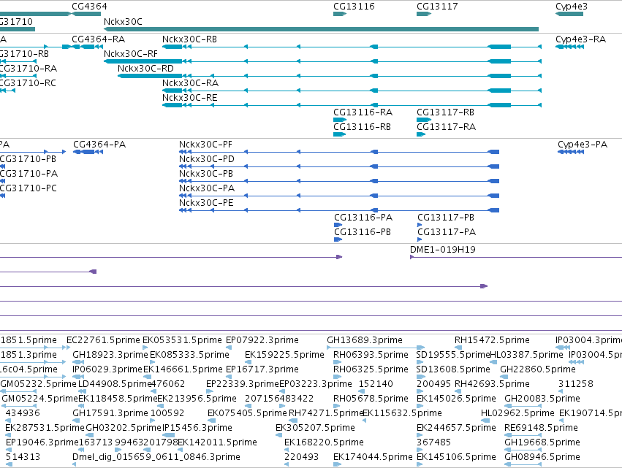Click EST label GH13689.3prime
The width and height of the screenshot is (622, 468).
(365, 340)
